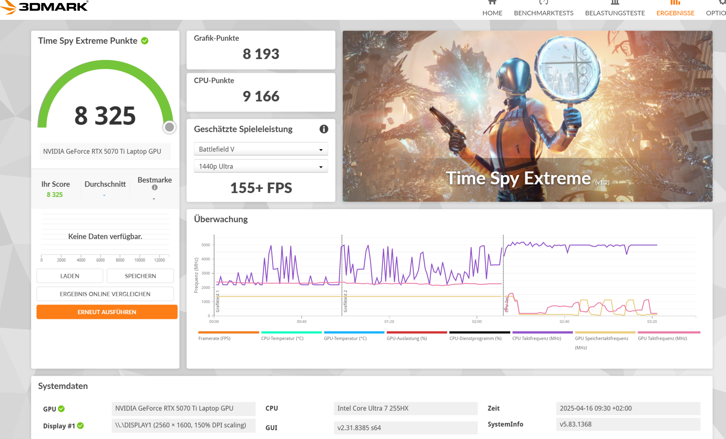Click green checkmark beside Time Spy Extreme Punkte
This screenshot has width=726, height=439.
point(145,41)
